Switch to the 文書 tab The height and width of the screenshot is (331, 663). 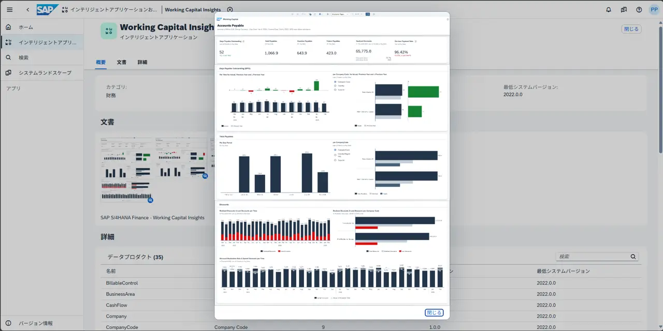tap(121, 62)
